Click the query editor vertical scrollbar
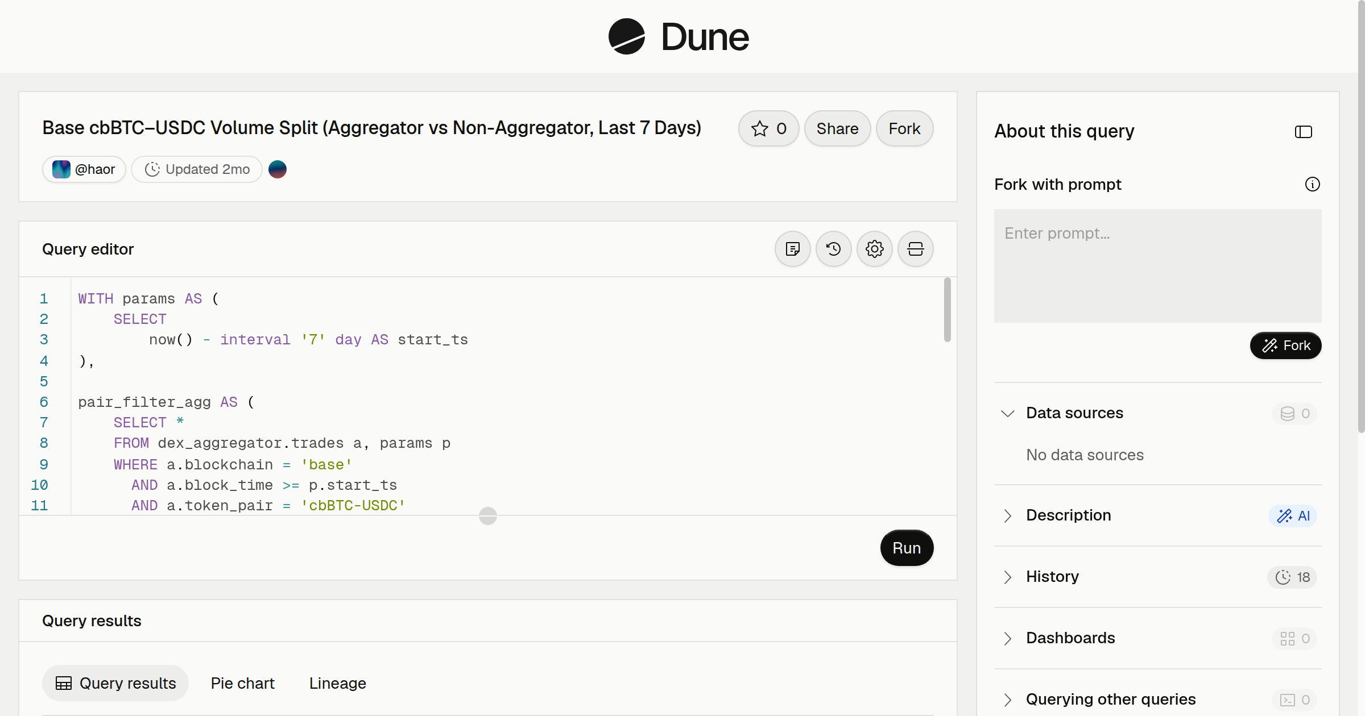Image resolution: width=1365 pixels, height=716 pixels. pos(947,310)
